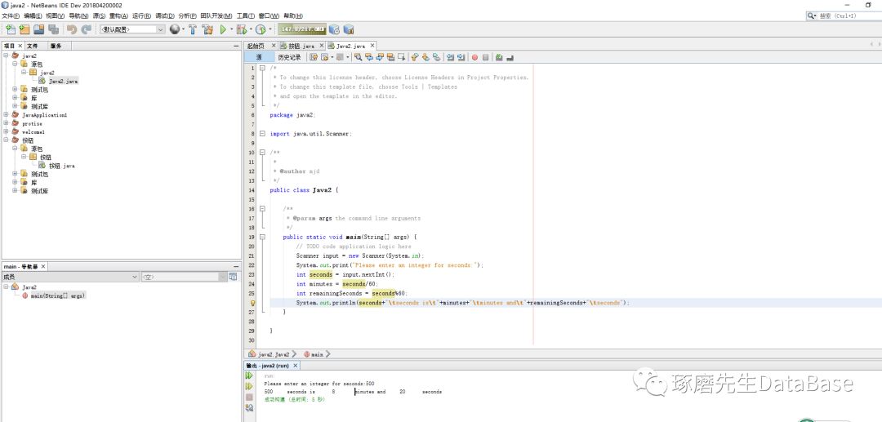Screen dimensions: 882x422
Task: Open the 成员 members dropdown in navigator
Action: point(70,277)
